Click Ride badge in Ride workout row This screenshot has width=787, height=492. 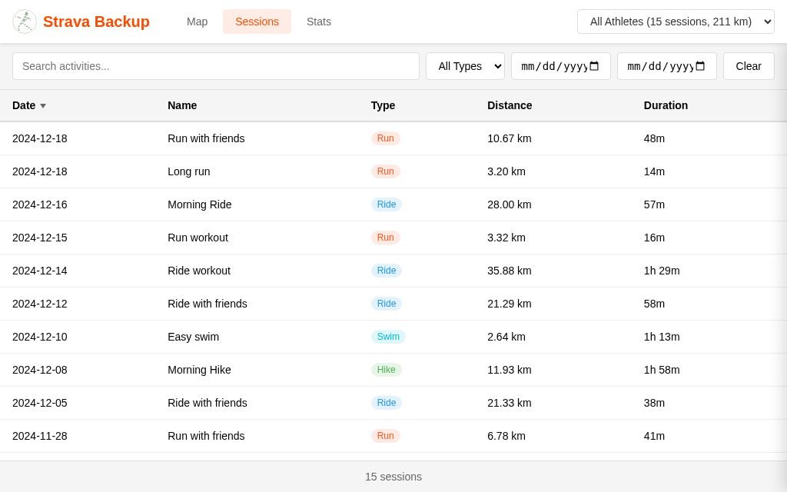[x=387, y=271]
